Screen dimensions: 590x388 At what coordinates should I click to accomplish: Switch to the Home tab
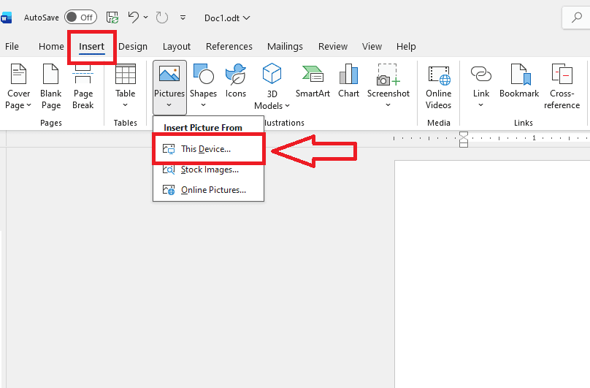(51, 46)
